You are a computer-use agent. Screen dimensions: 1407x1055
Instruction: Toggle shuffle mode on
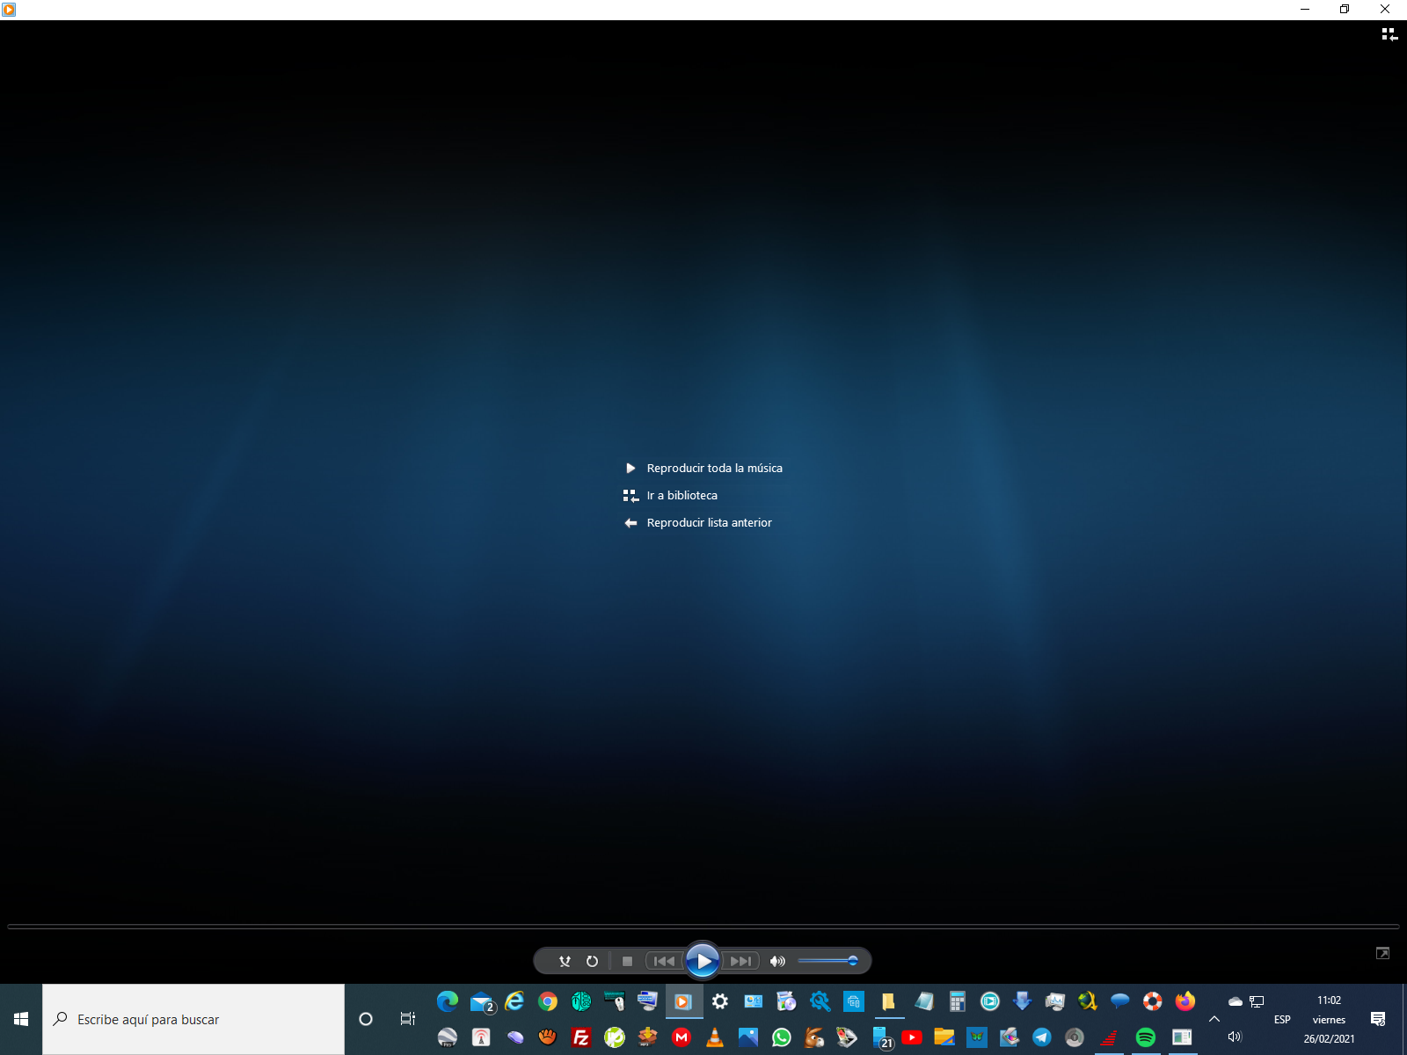tap(565, 961)
